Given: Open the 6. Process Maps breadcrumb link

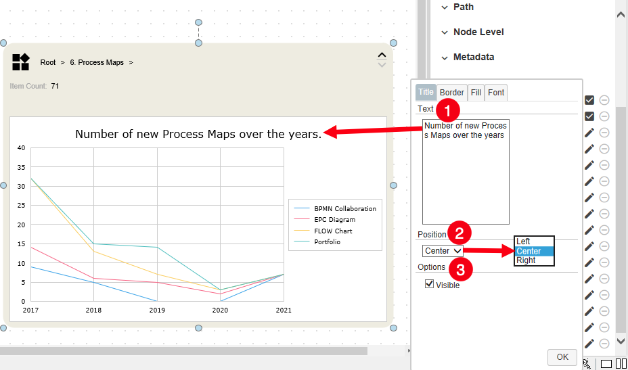Looking at the screenshot, I should tap(97, 62).
